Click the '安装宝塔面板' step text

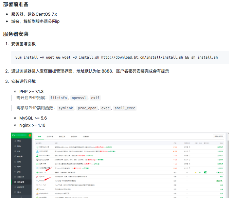[23, 44]
